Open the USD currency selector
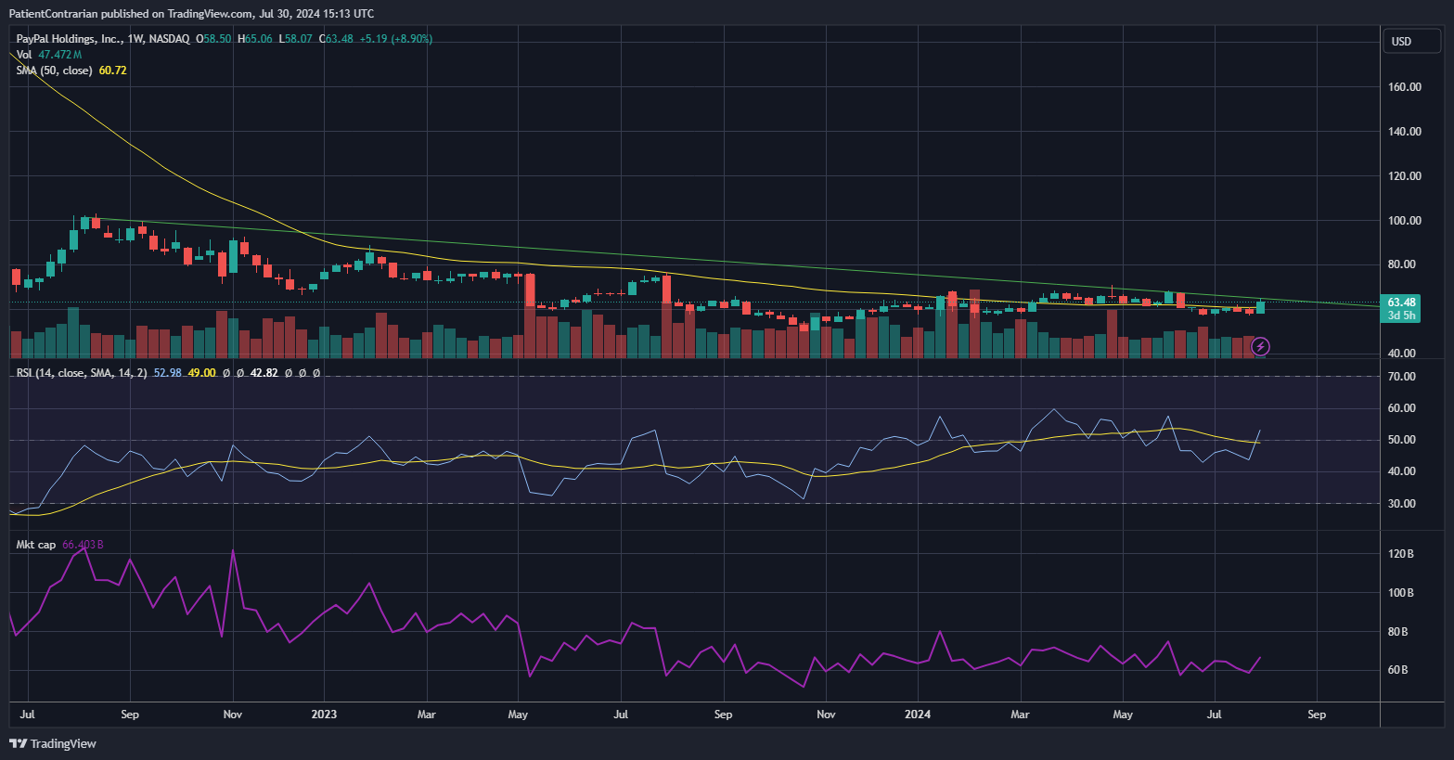Viewport: 1454px width, 760px height. 1411,41
